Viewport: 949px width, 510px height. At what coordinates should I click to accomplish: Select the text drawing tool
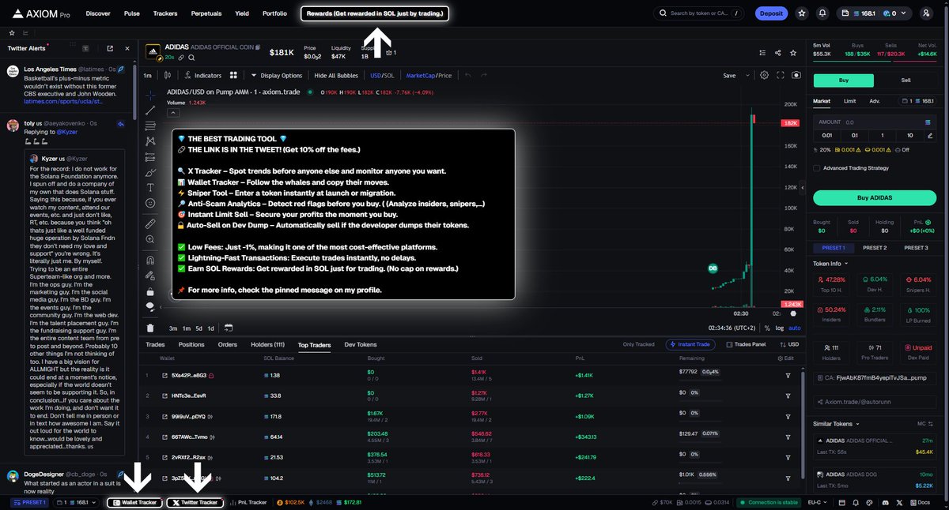pos(150,187)
